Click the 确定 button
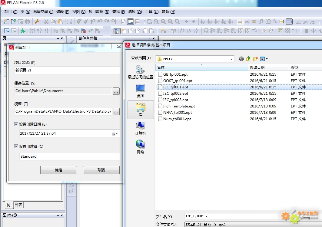The image size is (322, 227). [58, 170]
